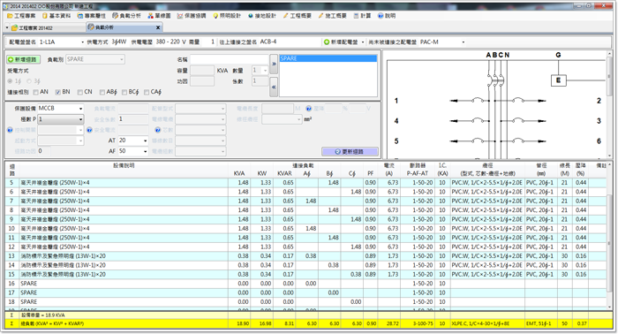Image resolution: width=618 pixels, height=334 pixels.
Task: Click the E ground box in diagram
Action: [558, 80]
